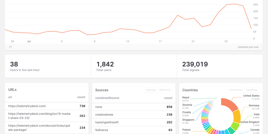Select the creativebrew source row

point(133,115)
